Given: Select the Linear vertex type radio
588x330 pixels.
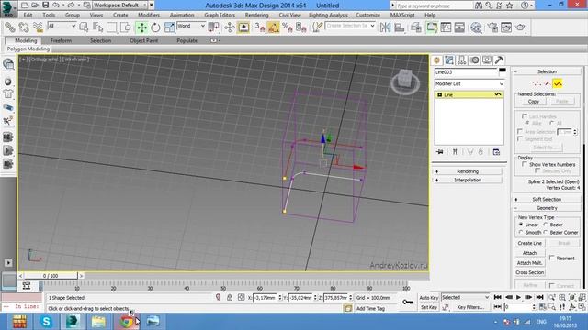Looking at the screenshot, I should pos(521,225).
